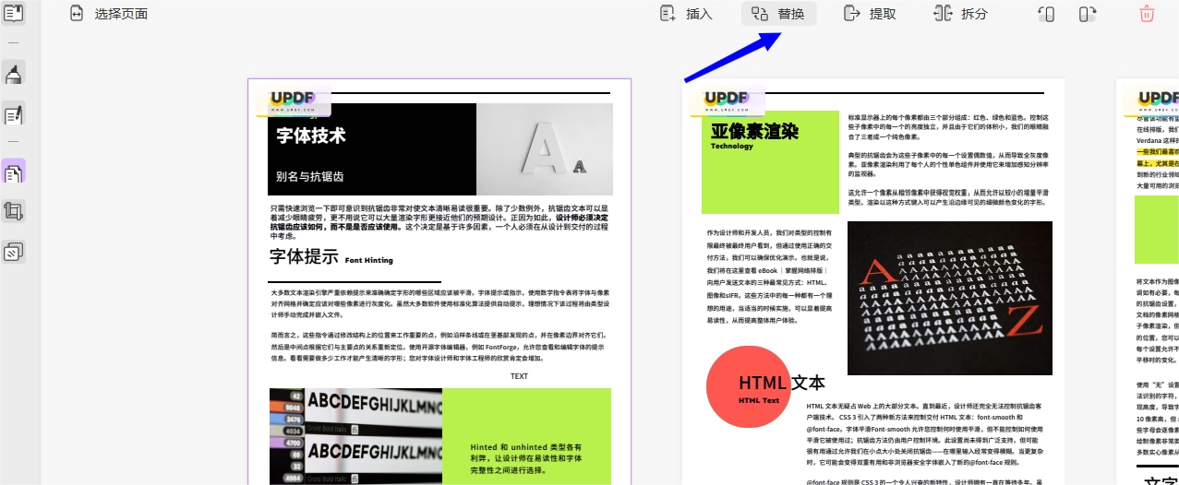Click the HTML 文本 red circle graphic
This screenshot has height=485, width=1179.
click(x=749, y=388)
